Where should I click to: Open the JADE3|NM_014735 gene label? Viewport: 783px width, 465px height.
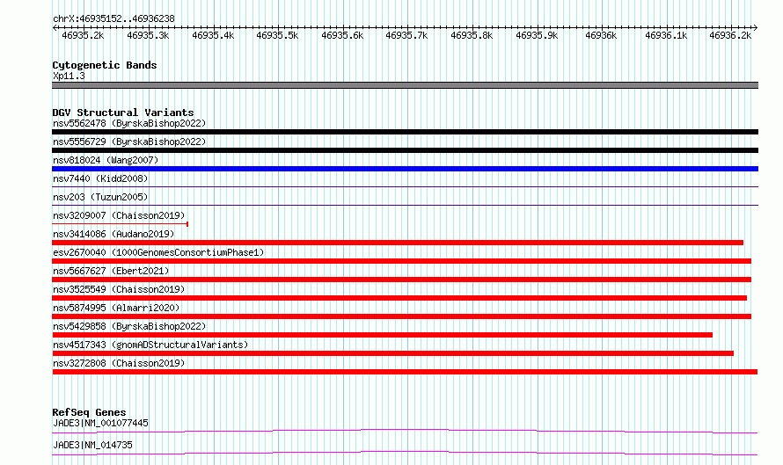coord(92,445)
